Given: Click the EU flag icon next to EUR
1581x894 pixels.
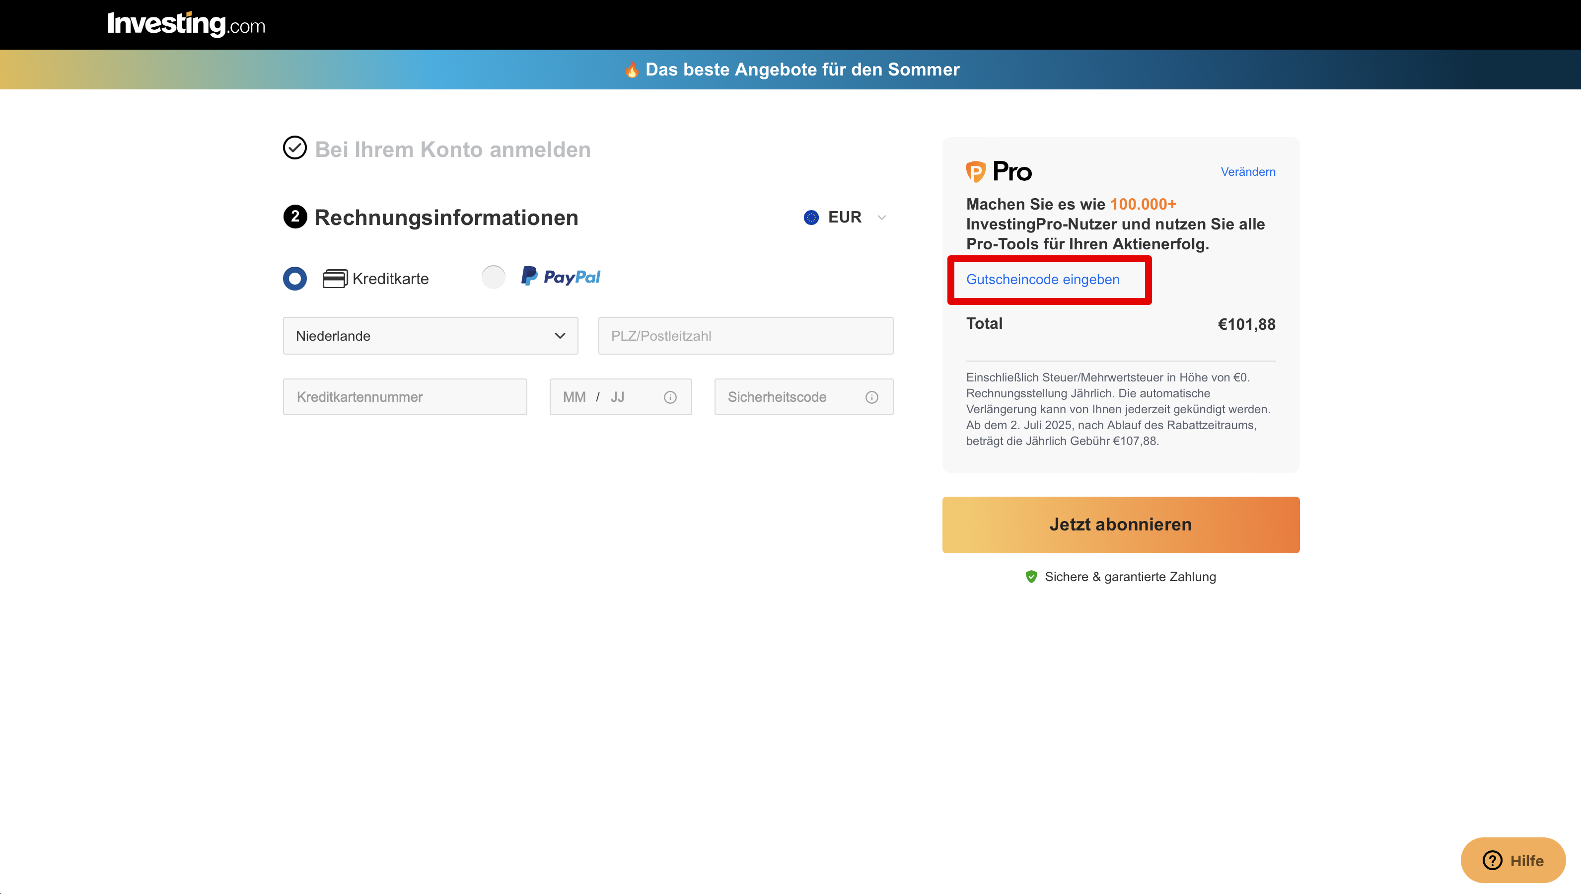Looking at the screenshot, I should point(811,218).
